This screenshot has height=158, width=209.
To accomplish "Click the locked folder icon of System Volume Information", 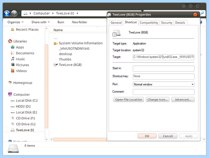I will pyautogui.click(x=56, y=43).
